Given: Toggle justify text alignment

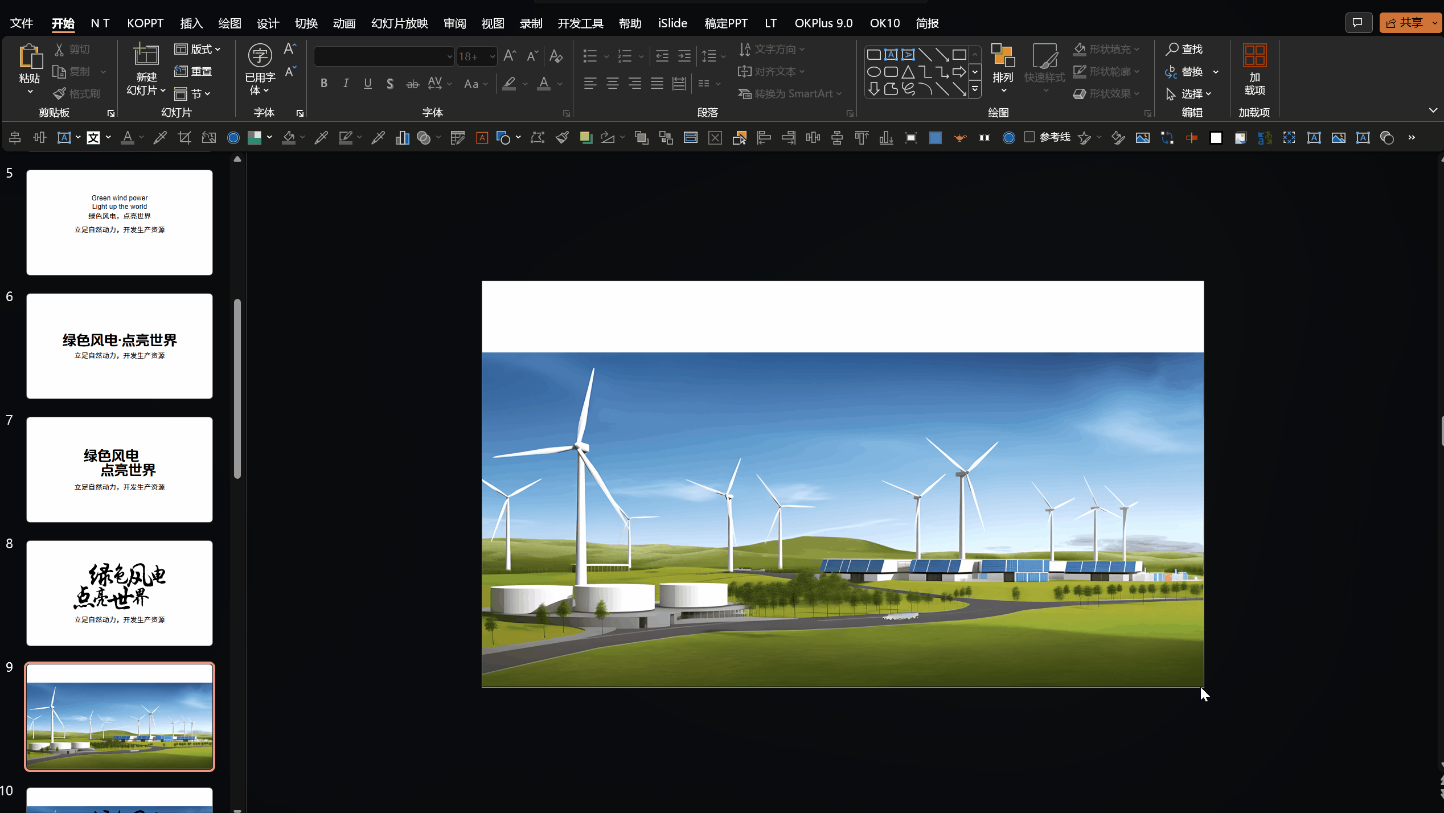Looking at the screenshot, I should pyautogui.click(x=657, y=84).
